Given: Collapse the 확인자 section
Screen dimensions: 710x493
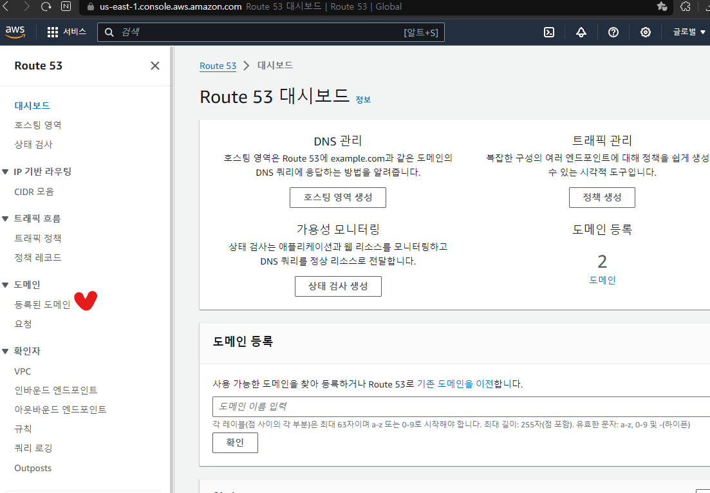Looking at the screenshot, I should click(x=5, y=351).
